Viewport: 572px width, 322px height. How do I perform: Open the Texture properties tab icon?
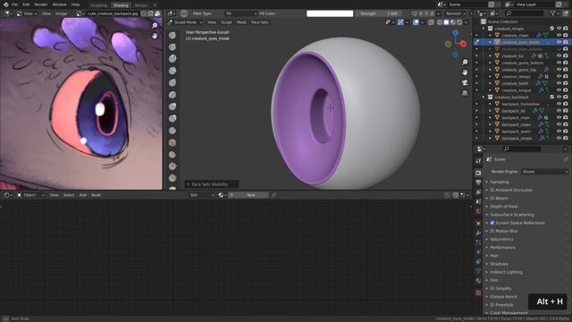click(x=478, y=292)
